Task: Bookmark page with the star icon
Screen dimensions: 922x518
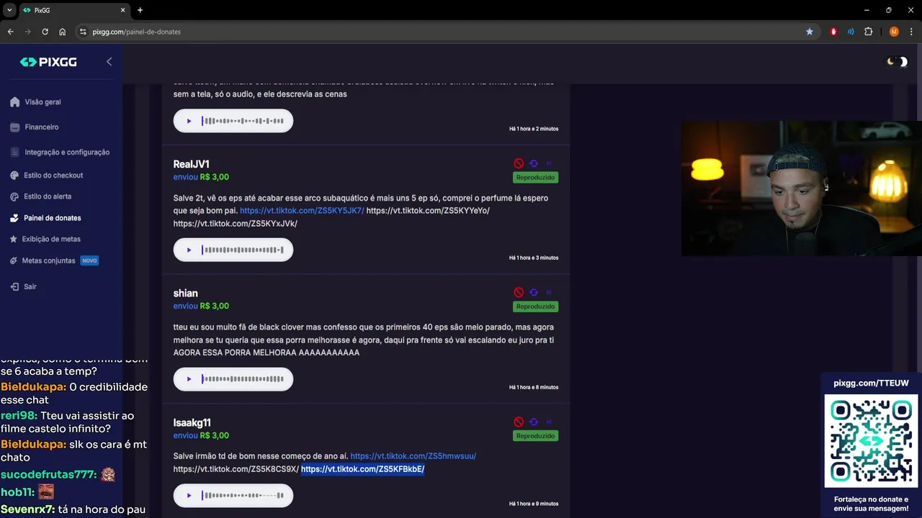Action: pyautogui.click(x=810, y=32)
